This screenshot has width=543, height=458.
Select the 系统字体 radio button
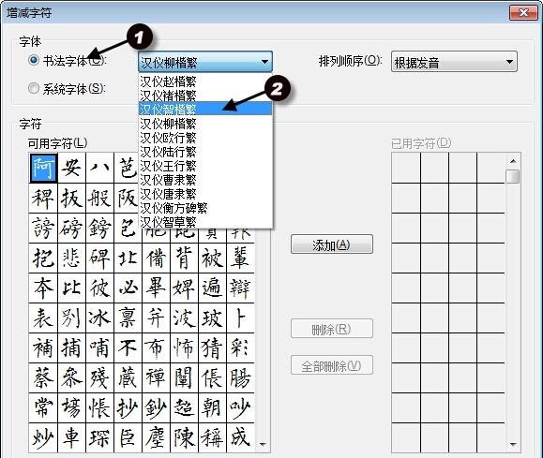pos(34,89)
